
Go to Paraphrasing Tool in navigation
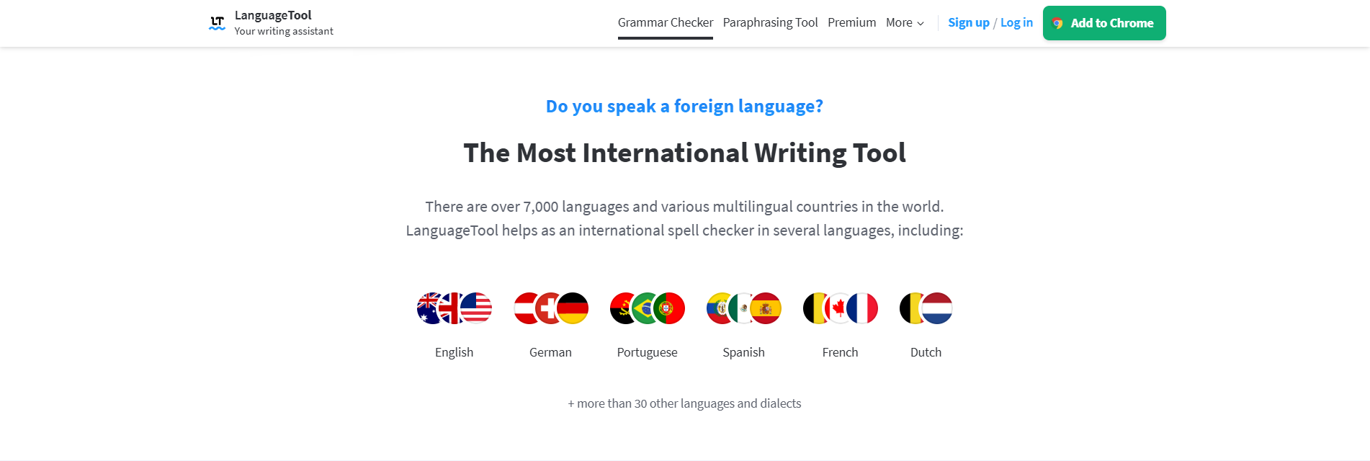pyautogui.click(x=770, y=23)
